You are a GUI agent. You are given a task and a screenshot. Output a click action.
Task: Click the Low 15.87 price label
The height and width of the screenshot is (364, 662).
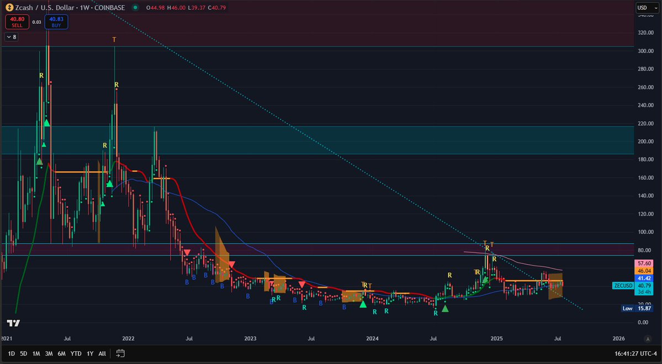638,308
